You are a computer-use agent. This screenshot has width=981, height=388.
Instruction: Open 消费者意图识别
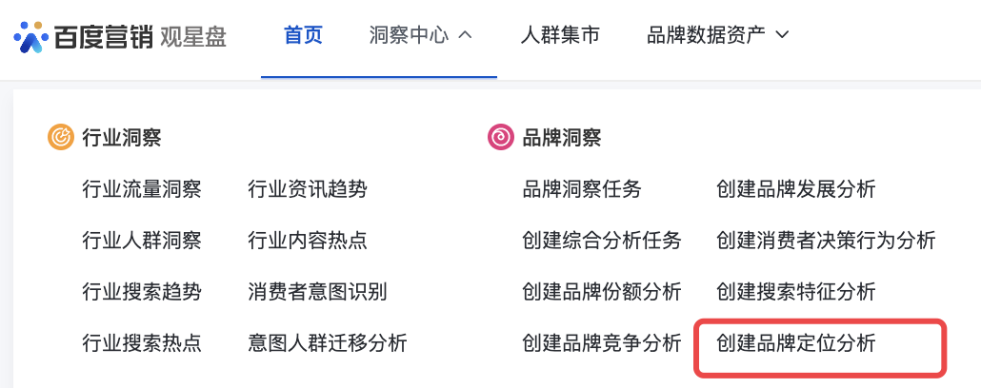point(317,292)
